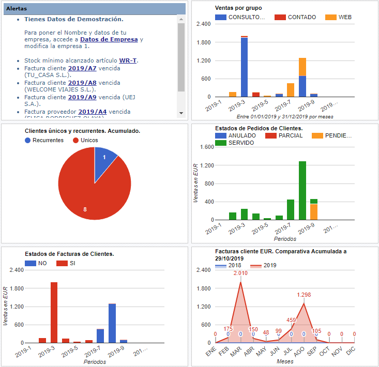379x367 pixels.
Task: Open supplier invoice 2019/A4 link
Action: pos(93,111)
